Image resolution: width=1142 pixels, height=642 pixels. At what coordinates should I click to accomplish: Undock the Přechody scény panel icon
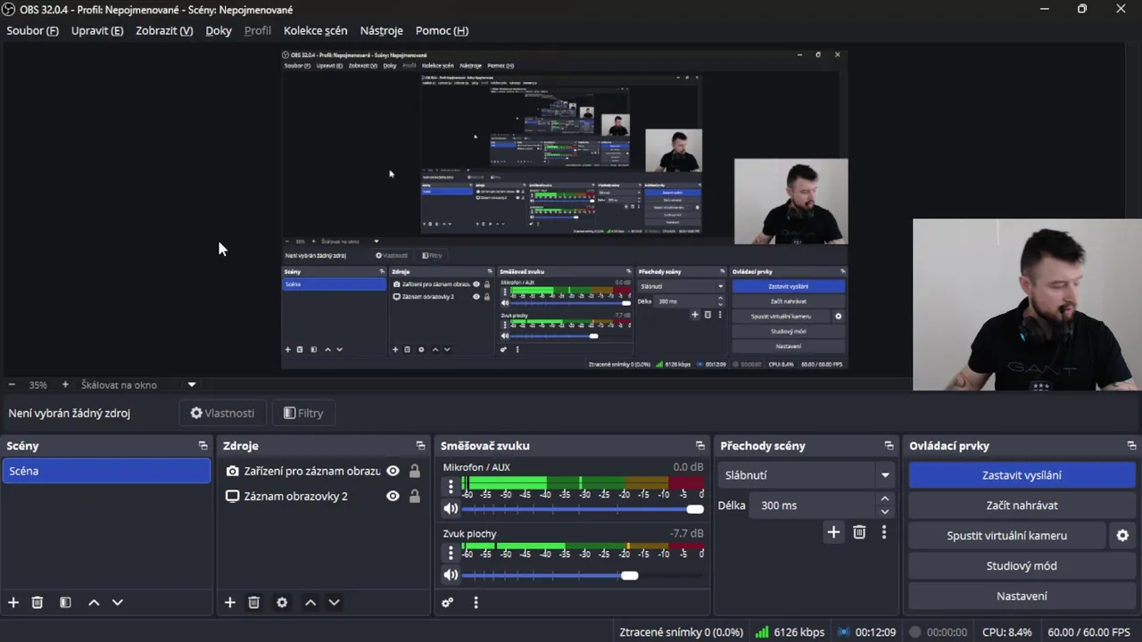[x=890, y=446]
